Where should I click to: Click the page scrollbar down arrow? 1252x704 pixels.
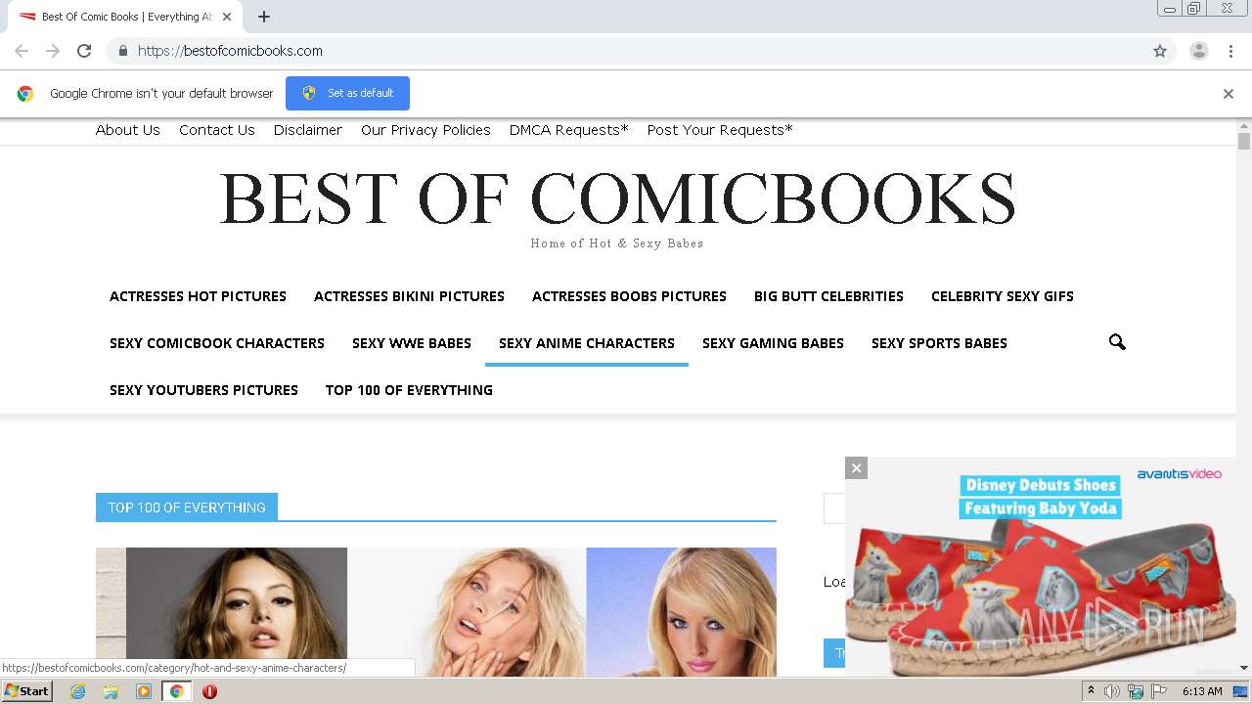click(1244, 669)
